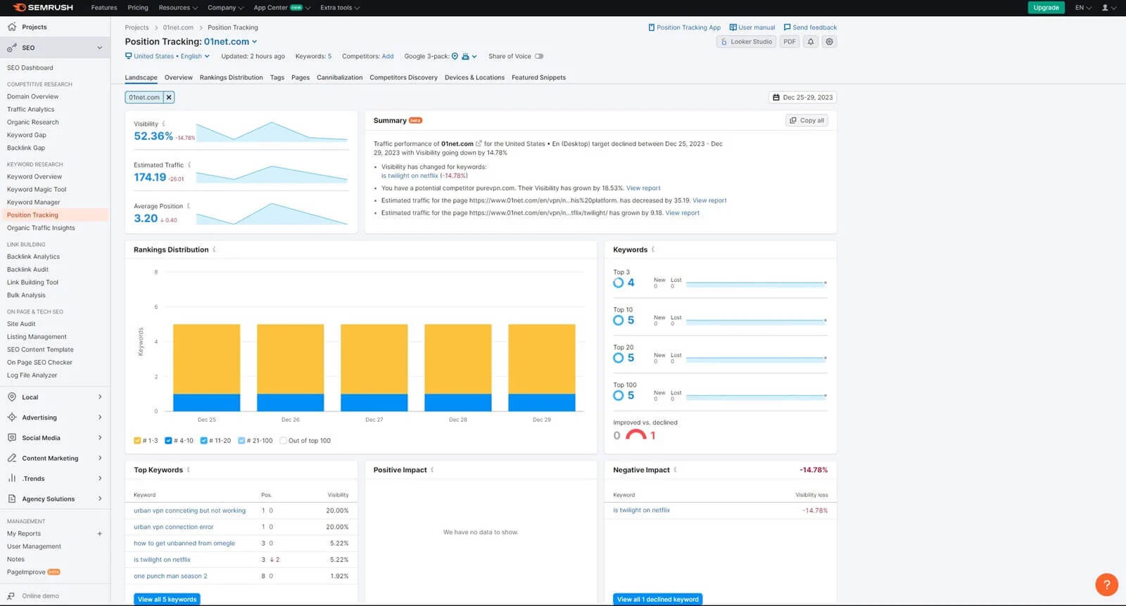Open the Featured Snippets tab
This screenshot has width=1126, height=606.
point(538,77)
